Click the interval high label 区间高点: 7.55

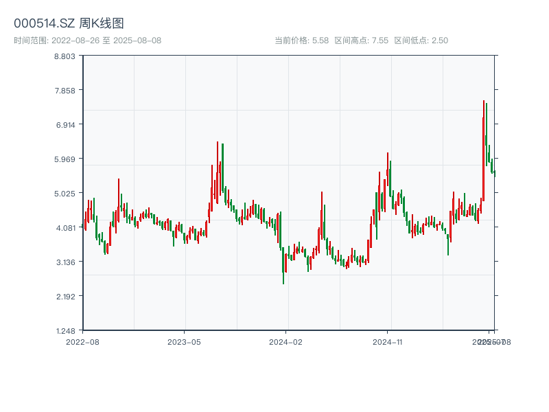pyautogui.click(x=362, y=41)
